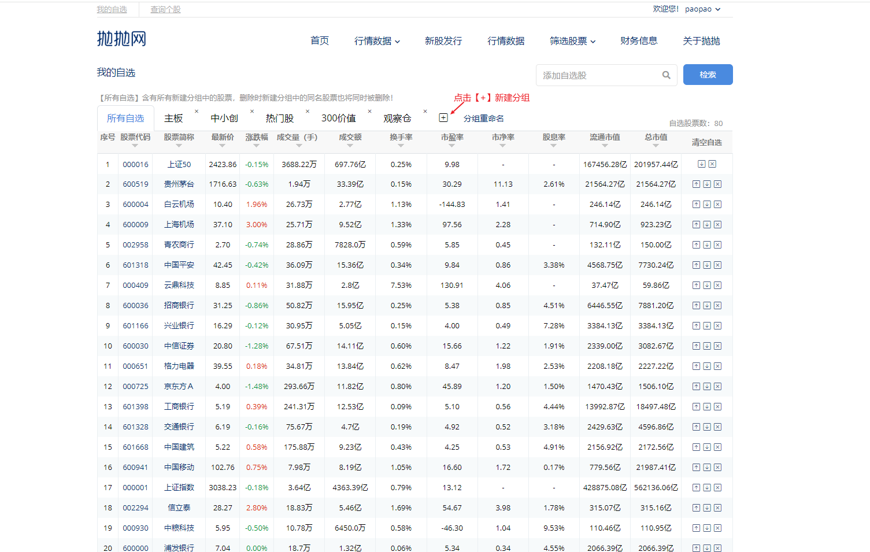Switch to the 300价值 tab
Viewport: 870px width, 552px height.
(339, 118)
